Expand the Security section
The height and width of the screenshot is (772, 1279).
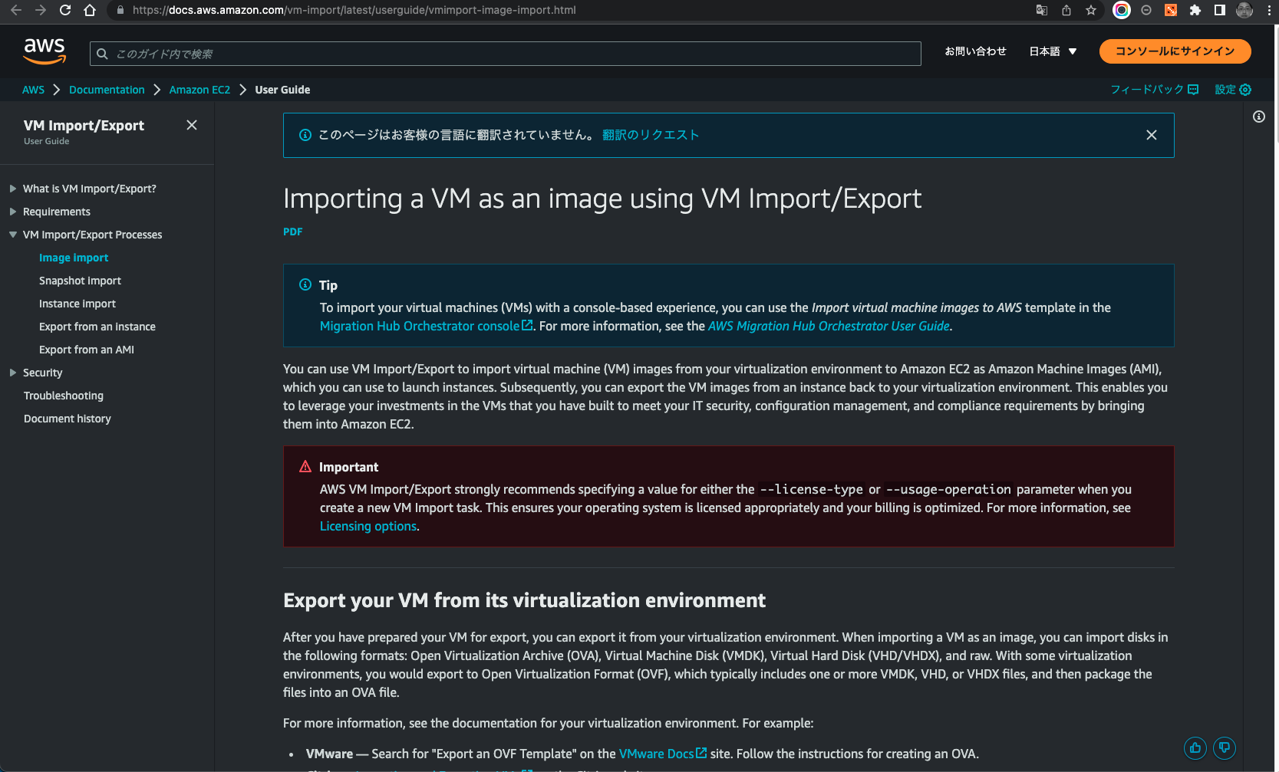click(13, 373)
